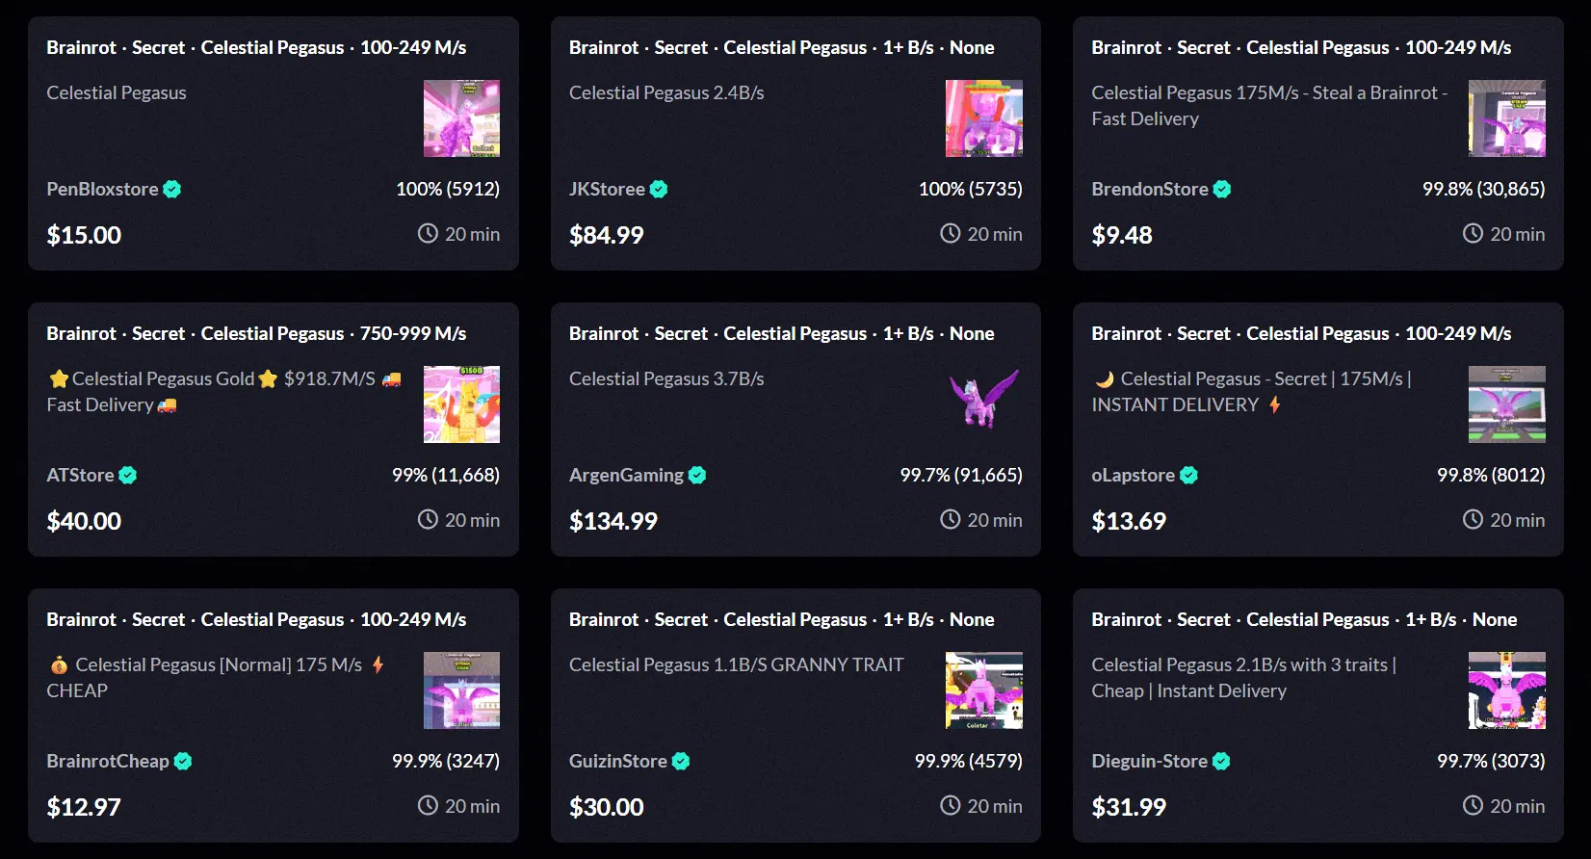Open the Celestial Pegasus 1.1B/S GRANNY TRAIT listing

[736, 664]
